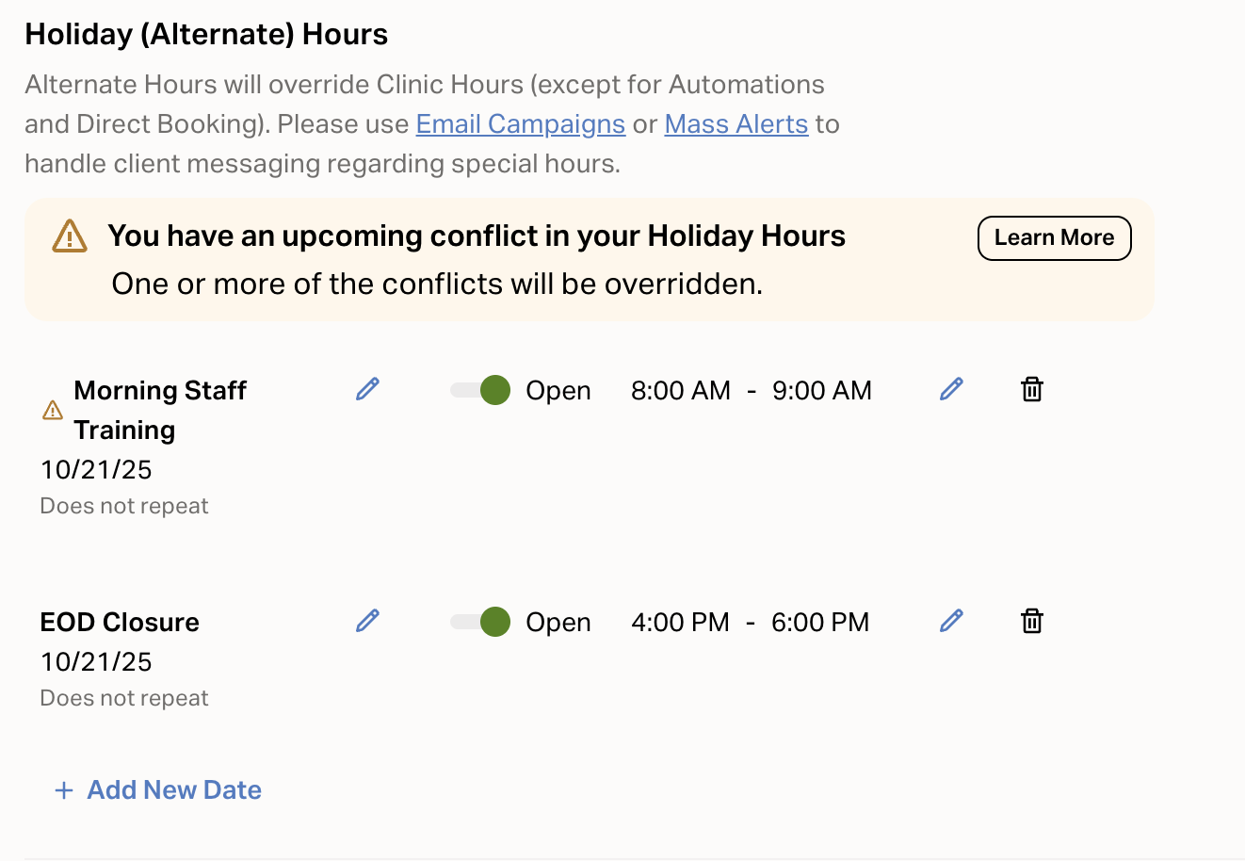Image resolution: width=1245 pixels, height=861 pixels.
Task: Open the Mass Alerts link
Action: click(736, 124)
